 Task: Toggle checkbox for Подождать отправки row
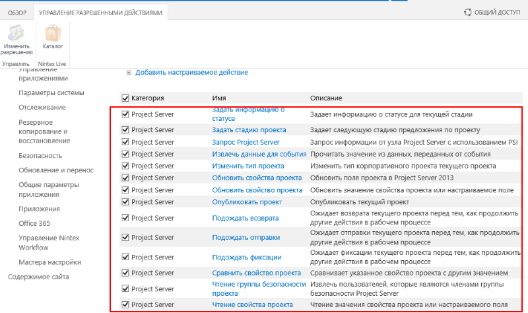tap(125, 237)
